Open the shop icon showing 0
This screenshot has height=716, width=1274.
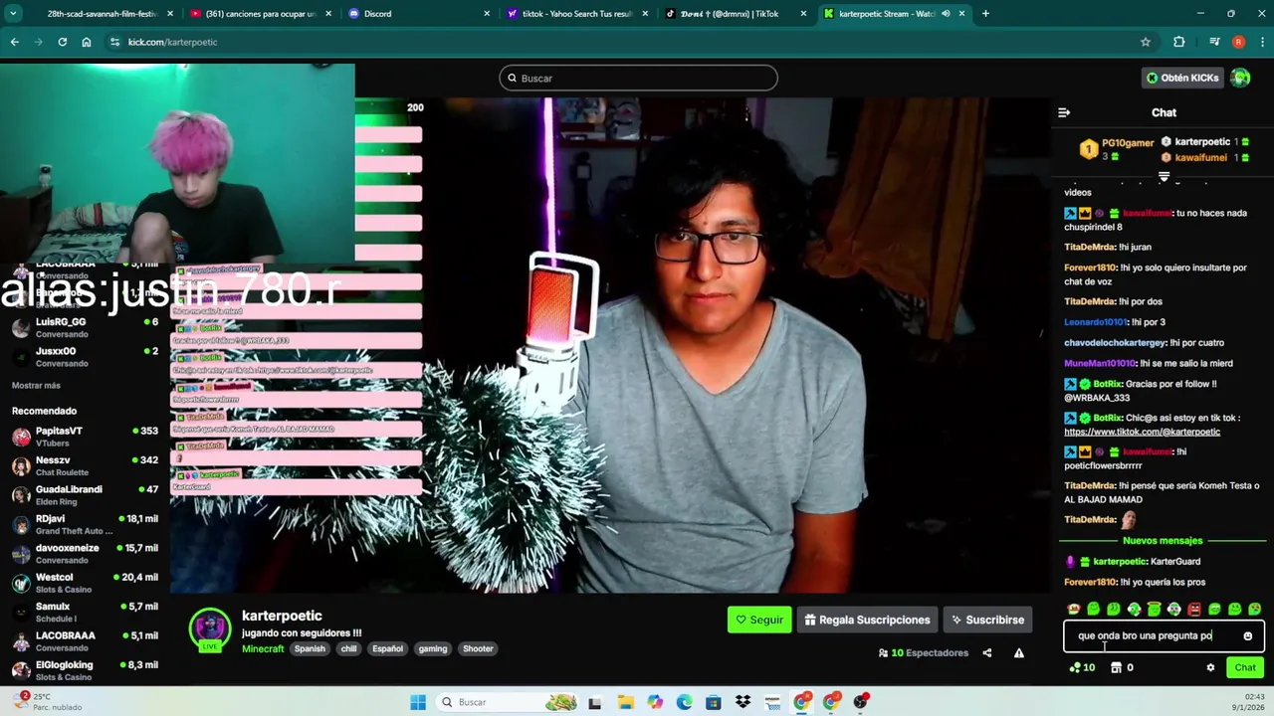point(1122,667)
